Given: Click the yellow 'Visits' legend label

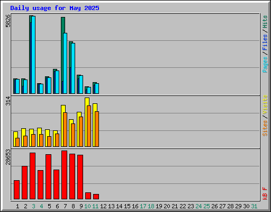Looking at the screenshot, I should tap(265, 104).
